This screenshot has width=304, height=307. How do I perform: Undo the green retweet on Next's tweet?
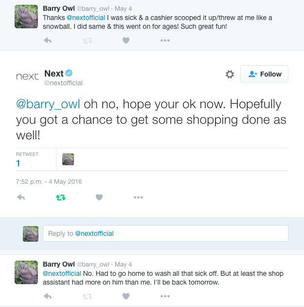pyautogui.click(x=60, y=197)
